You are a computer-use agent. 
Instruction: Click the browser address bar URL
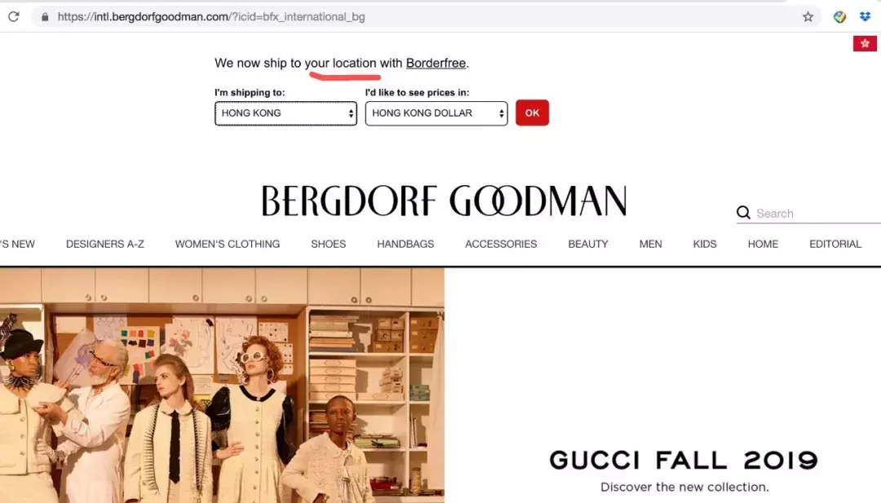(211, 17)
